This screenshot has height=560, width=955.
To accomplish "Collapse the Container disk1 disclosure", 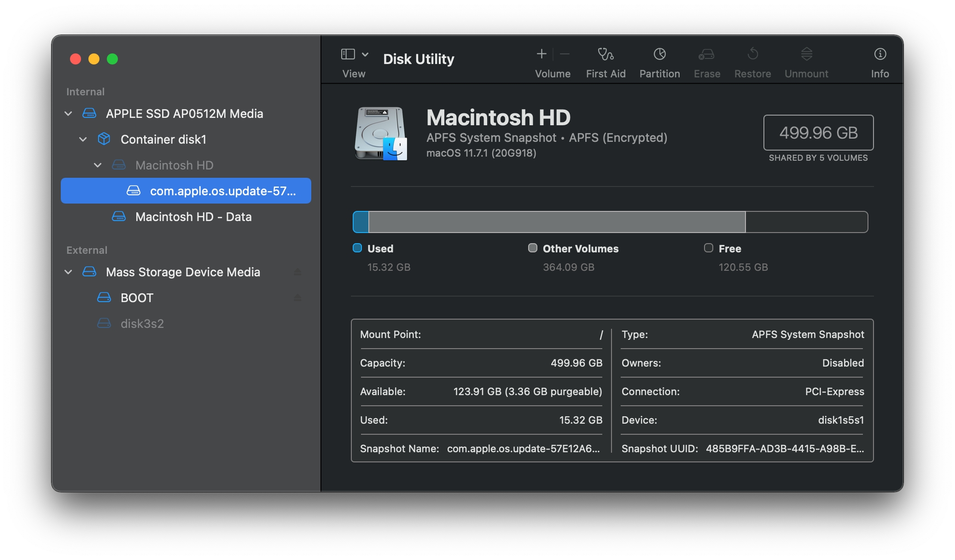I will (x=83, y=140).
